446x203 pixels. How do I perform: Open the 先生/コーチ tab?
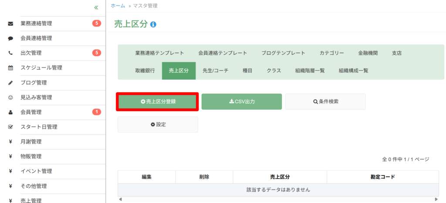pyautogui.click(x=215, y=71)
